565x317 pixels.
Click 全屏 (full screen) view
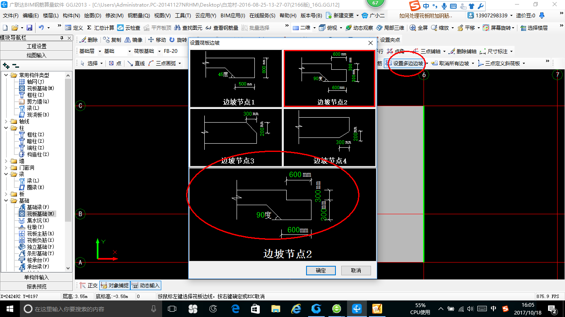pyautogui.click(x=419, y=28)
